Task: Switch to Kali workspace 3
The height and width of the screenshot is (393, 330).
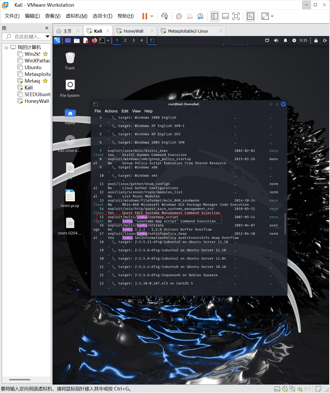Action: pos(134,40)
